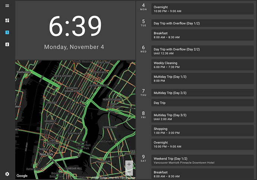Select the 4 MON day label
Image resolution: width=257 pixels, height=180 pixels.
coord(143,7)
